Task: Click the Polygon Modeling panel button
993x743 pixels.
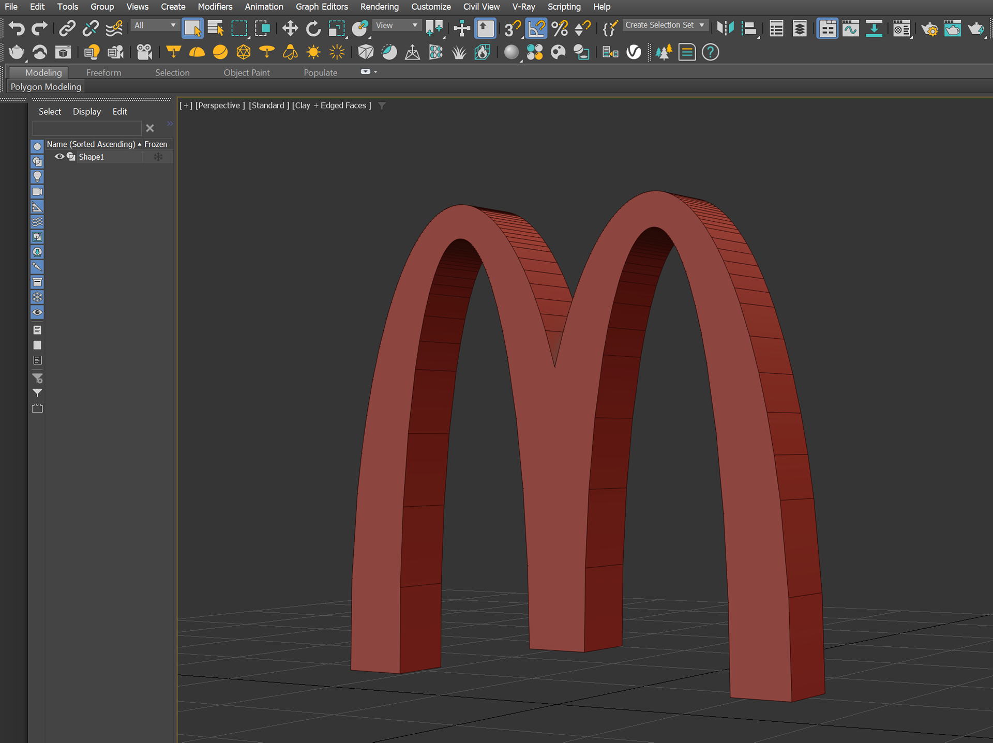Action: pyautogui.click(x=46, y=86)
